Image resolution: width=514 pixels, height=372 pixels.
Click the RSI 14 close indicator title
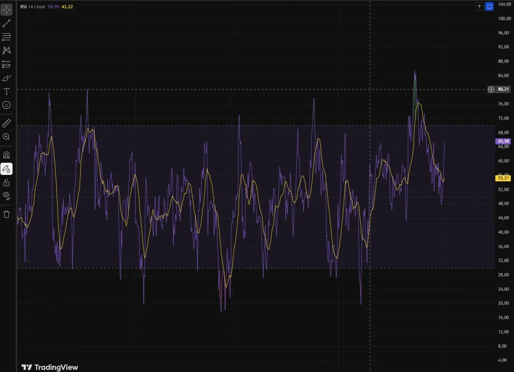33,6
